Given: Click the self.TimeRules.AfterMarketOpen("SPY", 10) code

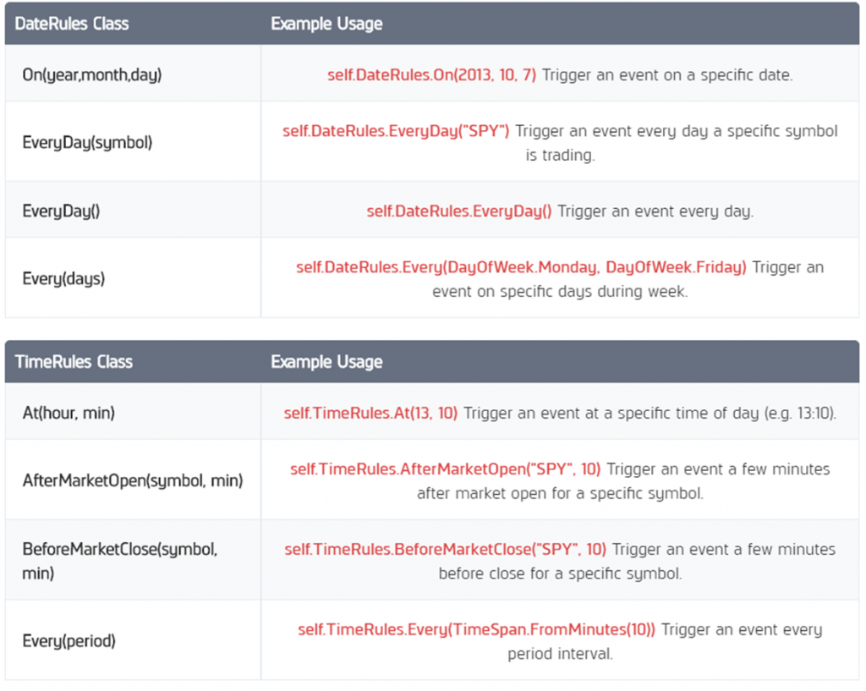Looking at the screenshot, I should [445, 469].
